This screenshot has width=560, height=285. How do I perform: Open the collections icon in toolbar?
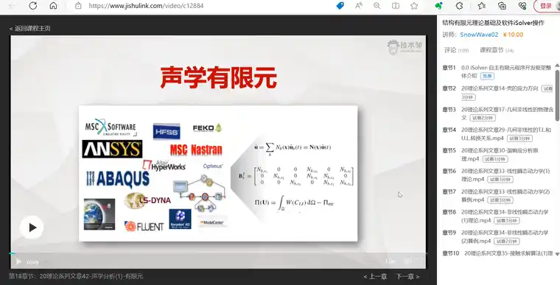[x=502, y=6]
